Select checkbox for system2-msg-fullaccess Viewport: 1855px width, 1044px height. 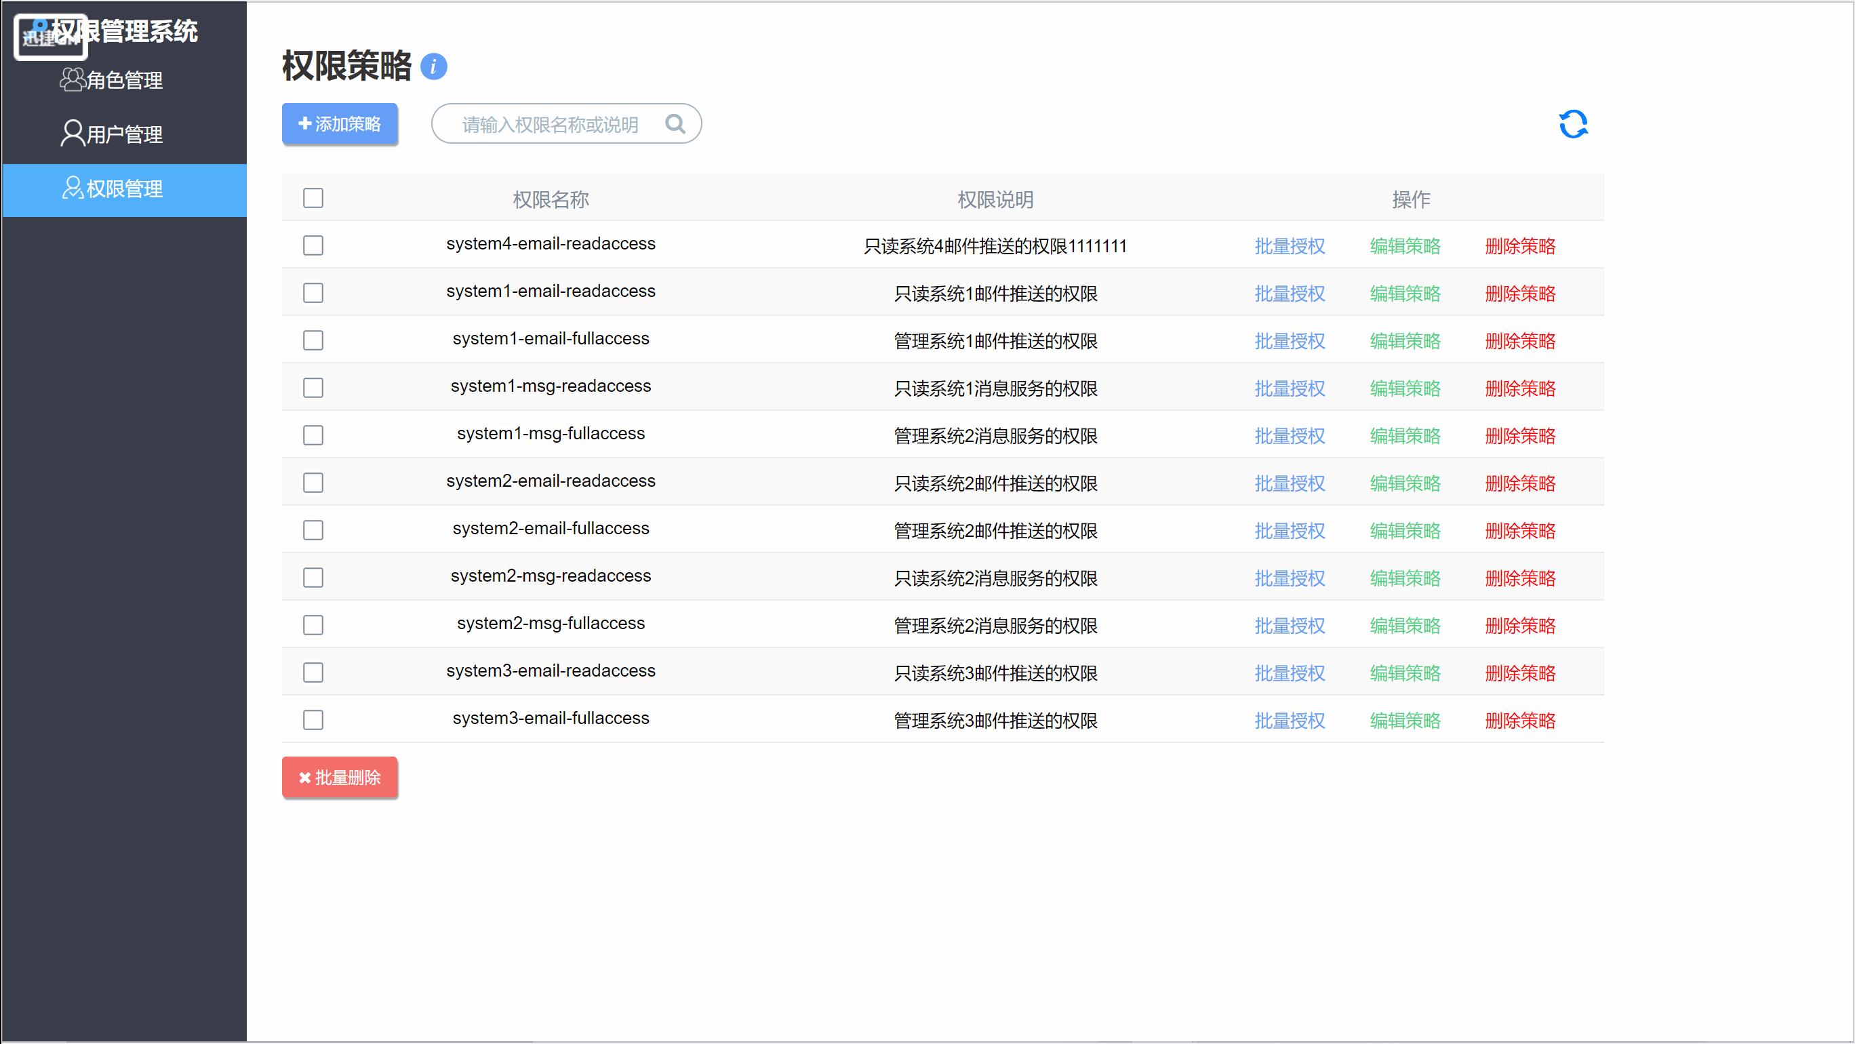coord(313,625)
